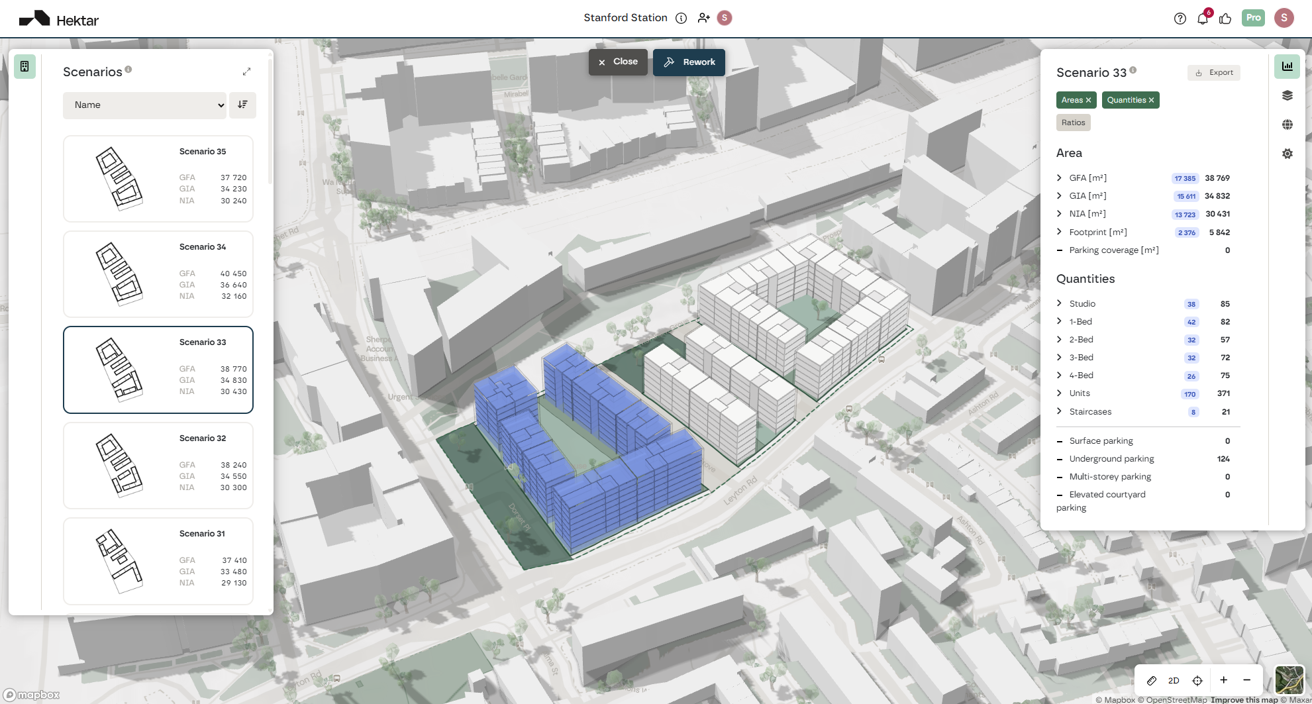
Task: Open the statistics chart tab
Action: click(1287, 66)
